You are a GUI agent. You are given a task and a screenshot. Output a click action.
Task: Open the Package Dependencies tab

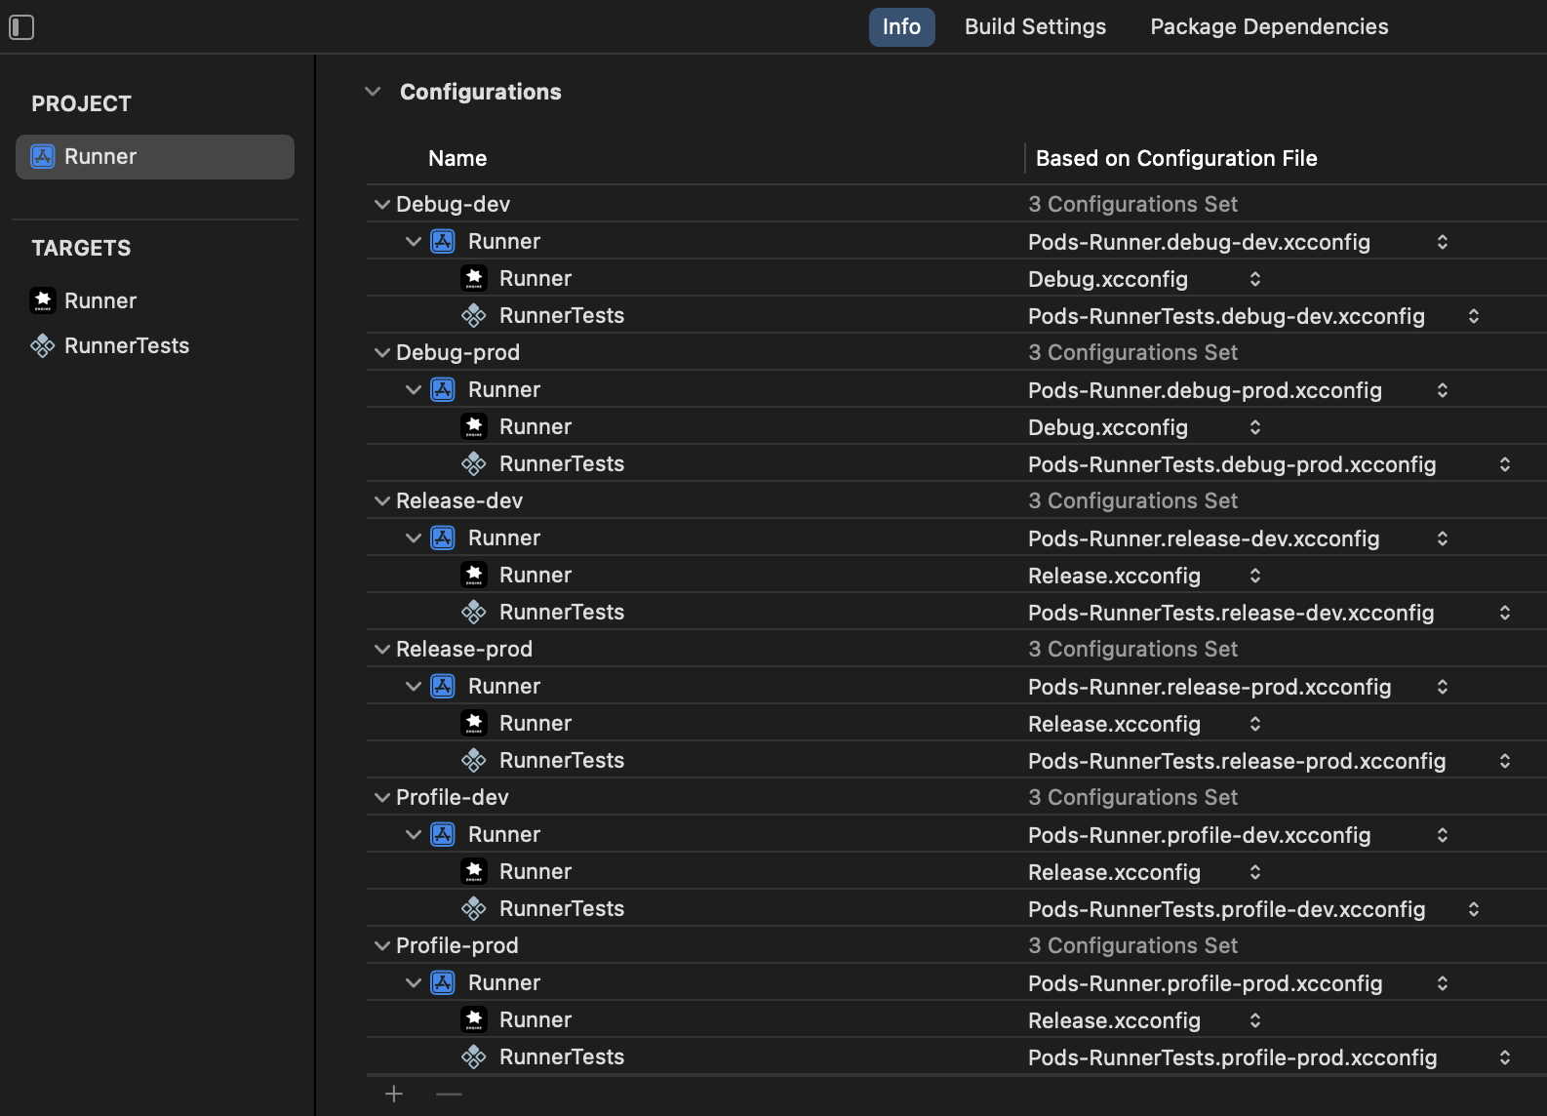[x=1268, y=27]
